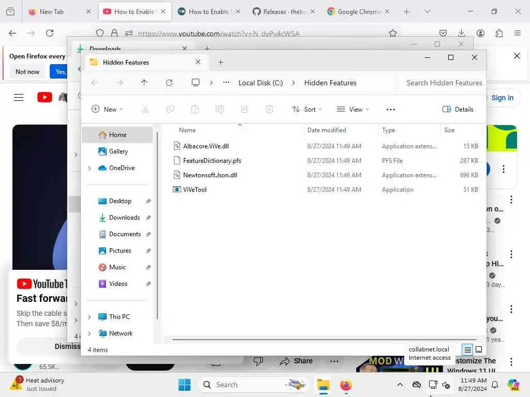Open the New dropdown in Explorer
Image resolution: width=530 pixels, height=397 pixels.
point(107,110)
